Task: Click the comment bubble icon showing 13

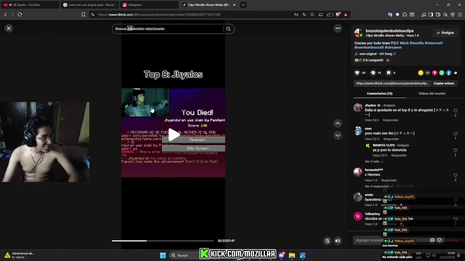Action: [x=373, y=73]
